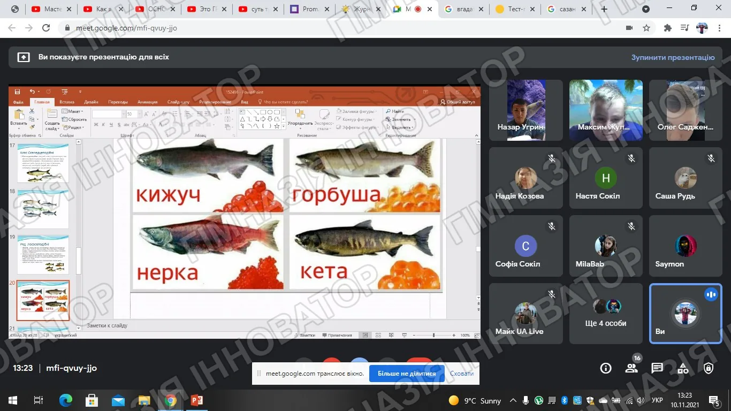Viewport: 731px width, 411px height.
Task: Click muted mic icon on MilaBab tile
Action: point(631,226)
